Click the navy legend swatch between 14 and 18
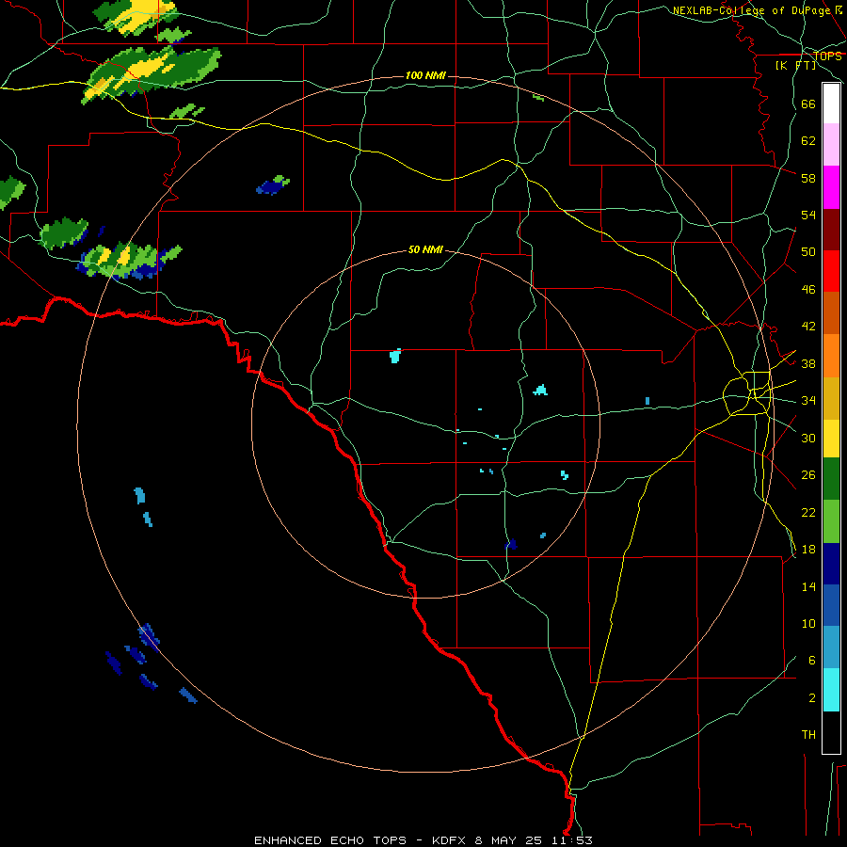Image resolution: width=847 pixels, height=847 pixels. point(831,564)
